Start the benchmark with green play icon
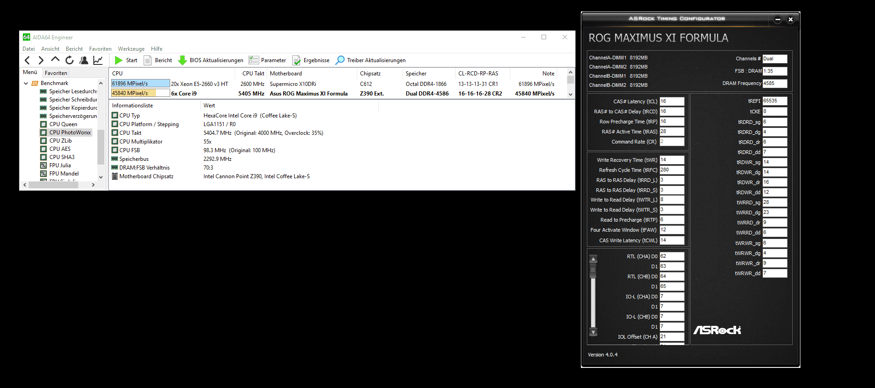 126,60
